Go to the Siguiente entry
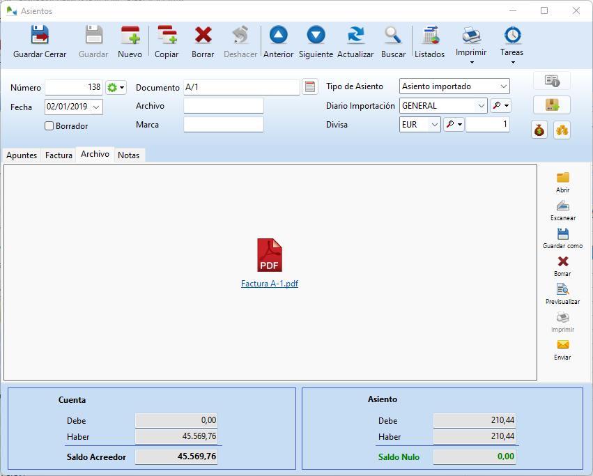593x476 pixels. pyautogui.click(x=316, y=36)
